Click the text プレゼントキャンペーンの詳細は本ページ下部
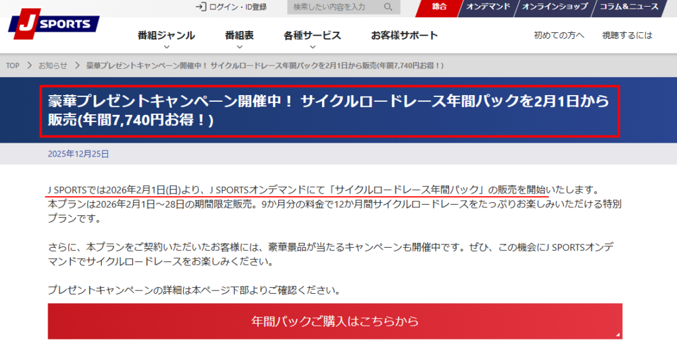Image resolution: width=677 pixels, height=350 pixels. (x=194, y=290)
